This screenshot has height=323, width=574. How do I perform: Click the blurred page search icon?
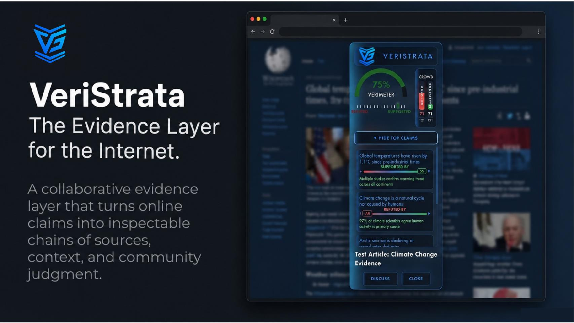529,61
